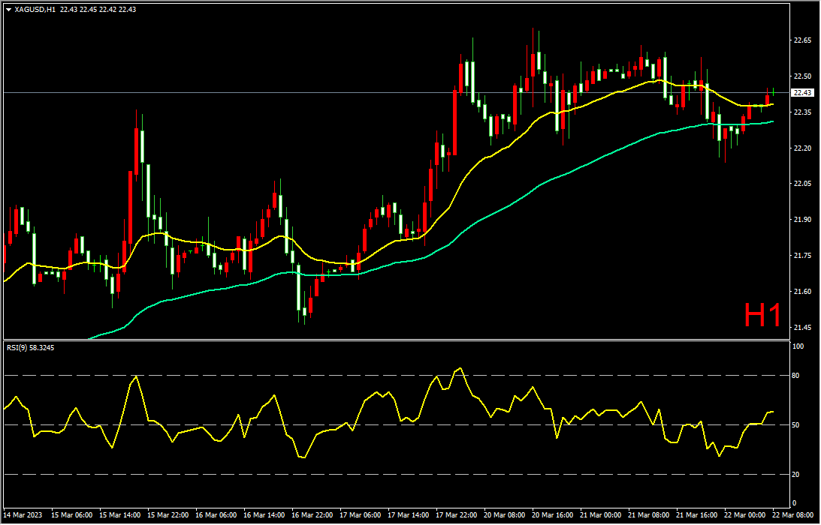Image resolution: width=821 pixels, height=525 pixels.
Task: Click the 17 Mar 22:00 time label
Action: click(457, 515)
